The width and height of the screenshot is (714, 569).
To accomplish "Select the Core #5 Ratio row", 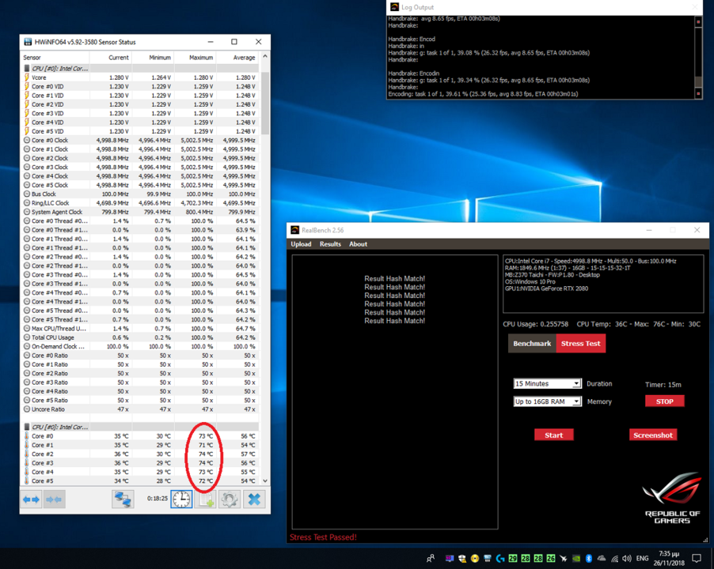I will point(140,401).
